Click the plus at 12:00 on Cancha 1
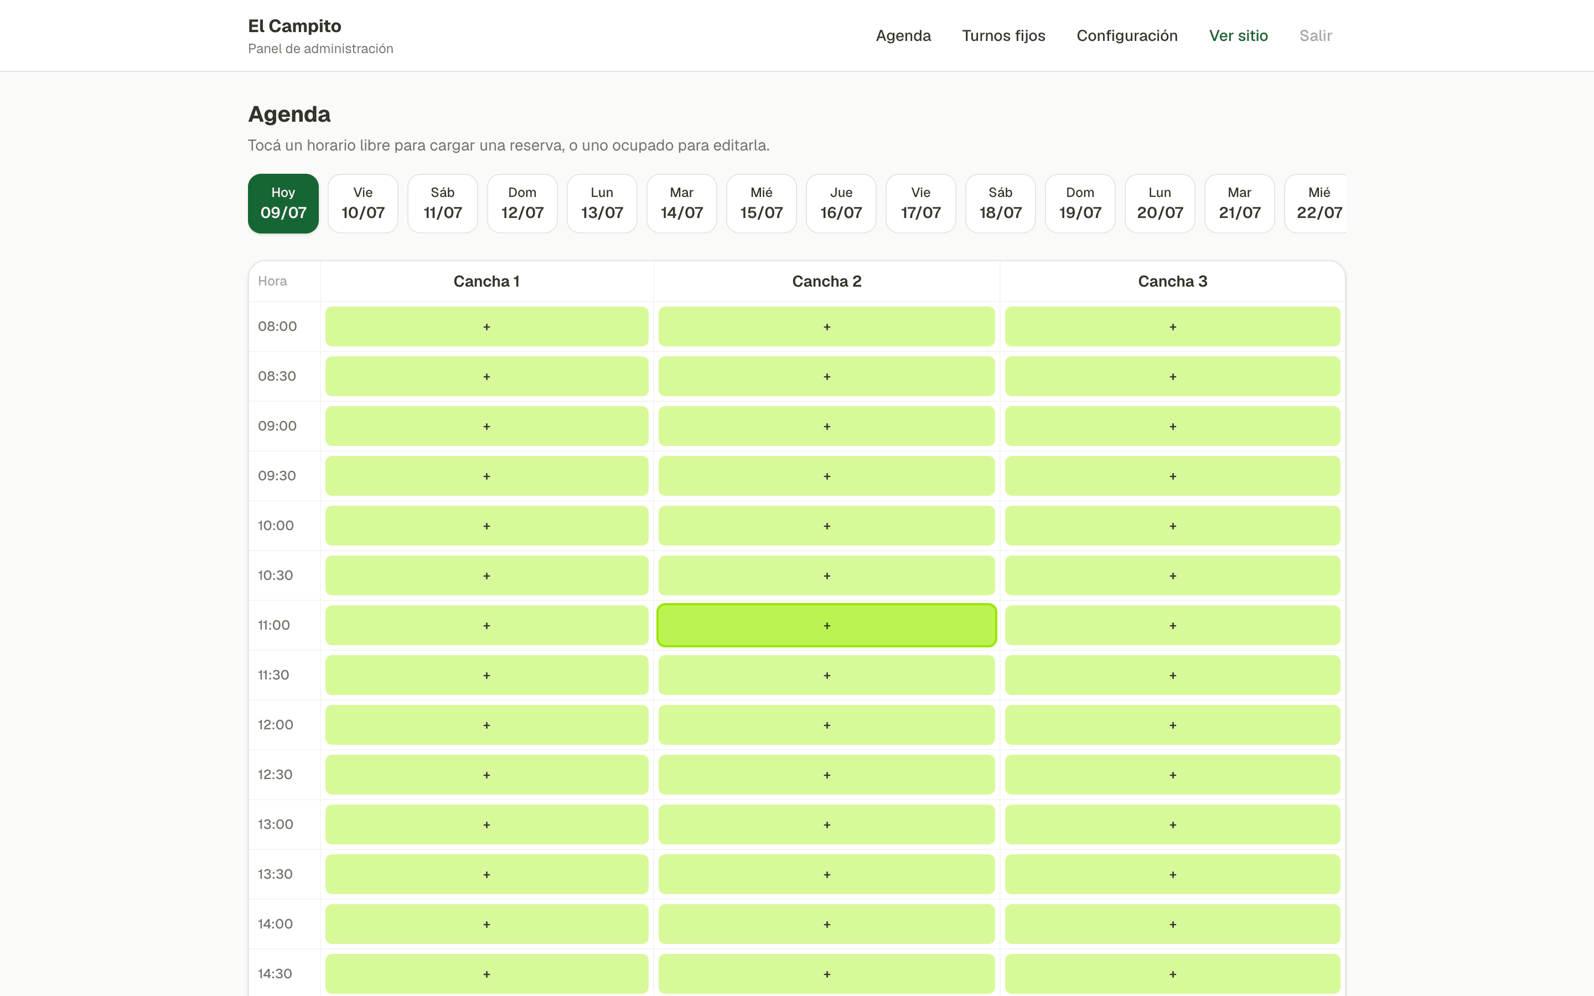The width and height of the screenshot is (1594, 996). point(487,725)
